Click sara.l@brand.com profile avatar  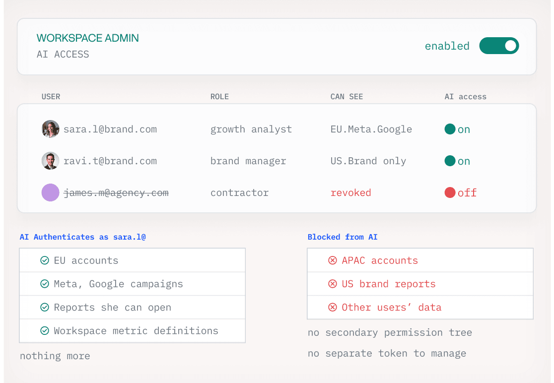coord(51,129)
